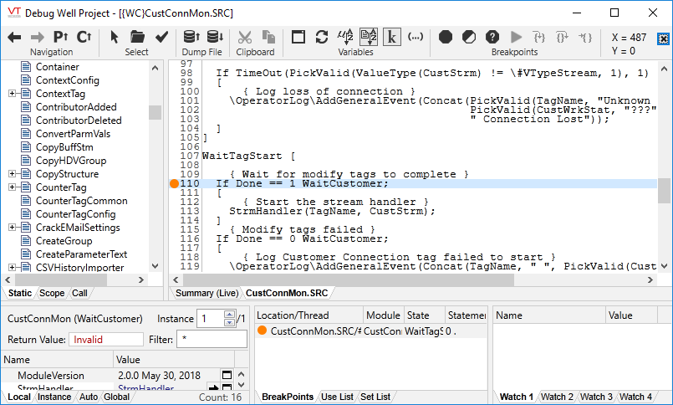Switch to the Summary (Live) tab
Viewport: 673px width, 405px height.
pos(206,293)
